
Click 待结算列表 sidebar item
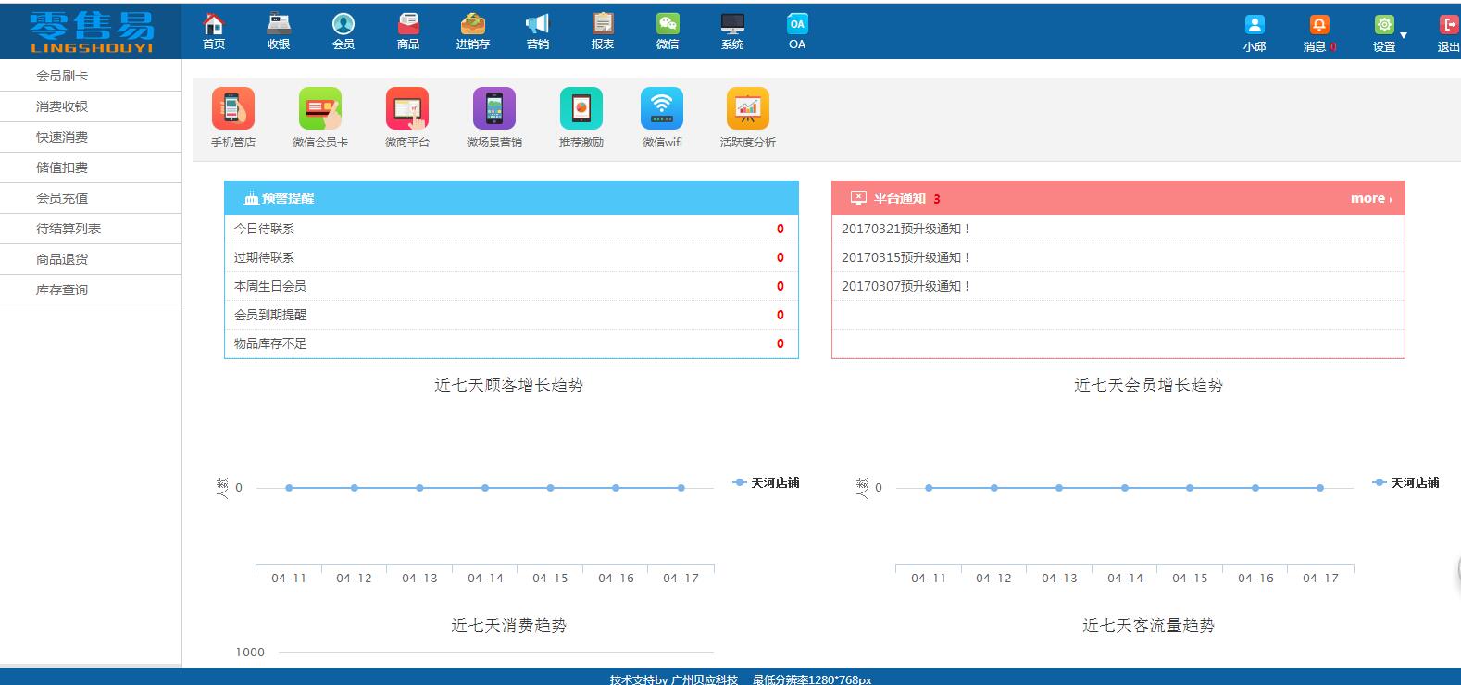tap(91, 229)
